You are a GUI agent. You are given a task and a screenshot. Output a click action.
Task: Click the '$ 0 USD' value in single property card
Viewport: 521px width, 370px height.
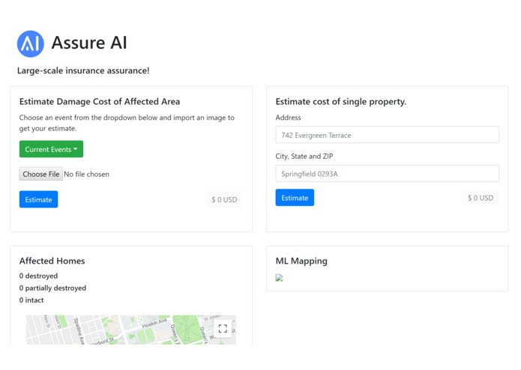481,198
